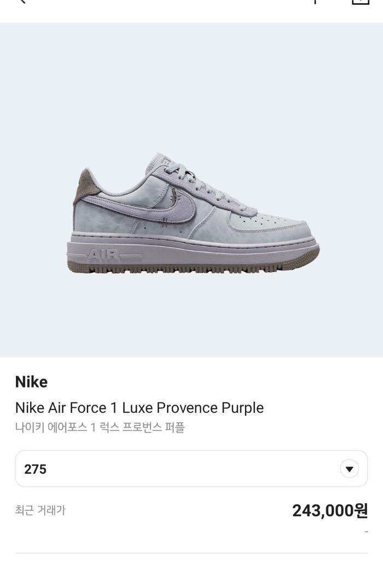
Task: Click the dash below the price
Action: click(366, 532)
